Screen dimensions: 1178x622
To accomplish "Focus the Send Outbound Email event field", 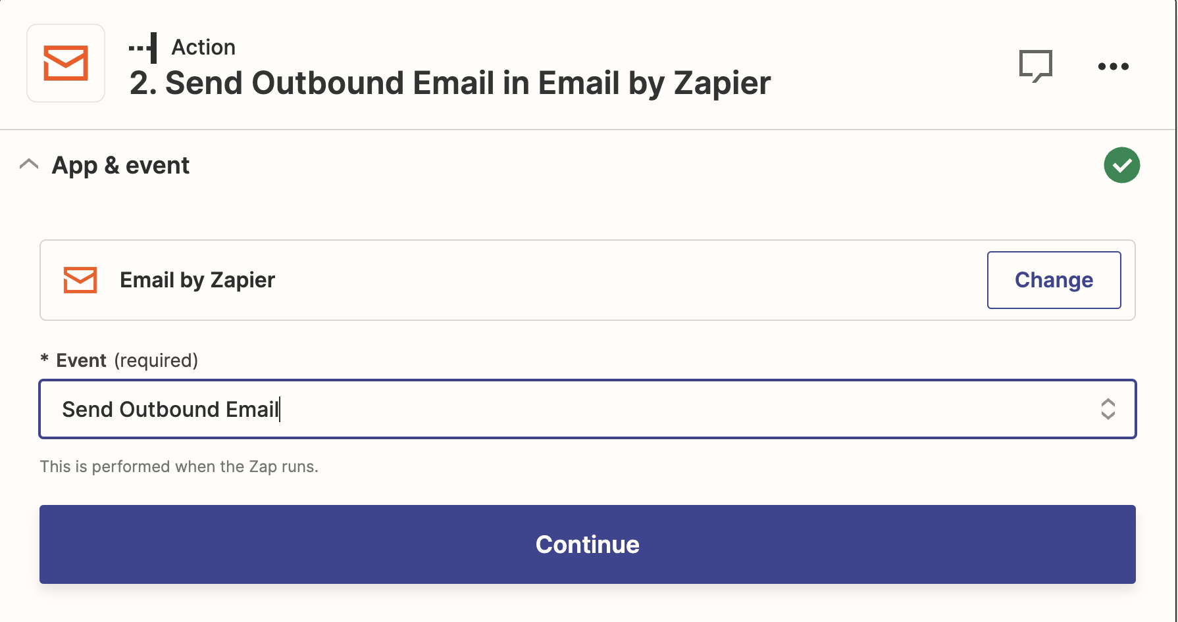I will coord(588,409).
